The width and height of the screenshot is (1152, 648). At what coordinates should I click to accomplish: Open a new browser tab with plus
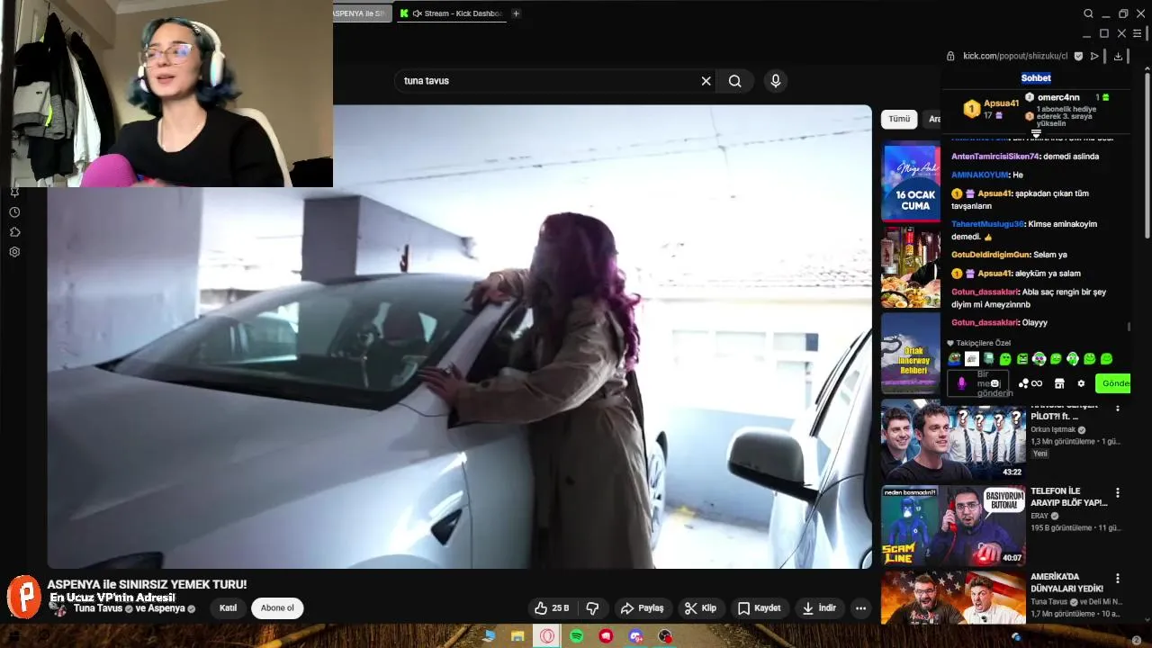click(x=516, y=13)
